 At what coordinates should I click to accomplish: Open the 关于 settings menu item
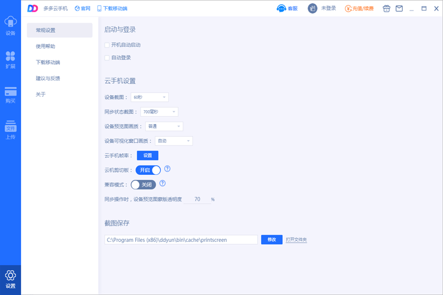(41, 95)
